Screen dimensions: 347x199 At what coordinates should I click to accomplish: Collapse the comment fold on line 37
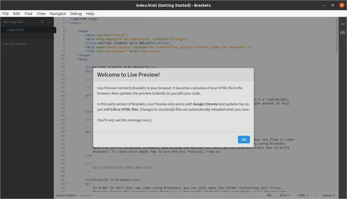pos(67,164)
